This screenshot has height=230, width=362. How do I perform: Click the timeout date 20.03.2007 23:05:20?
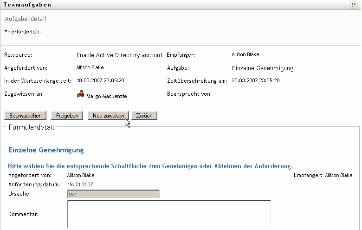[256, 80]
